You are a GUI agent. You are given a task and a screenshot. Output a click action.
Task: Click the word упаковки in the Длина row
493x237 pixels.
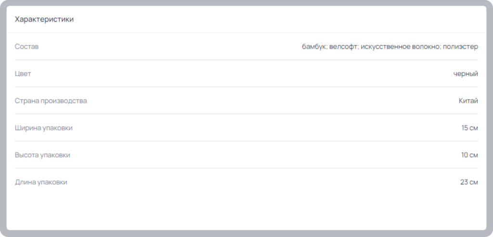52,183
